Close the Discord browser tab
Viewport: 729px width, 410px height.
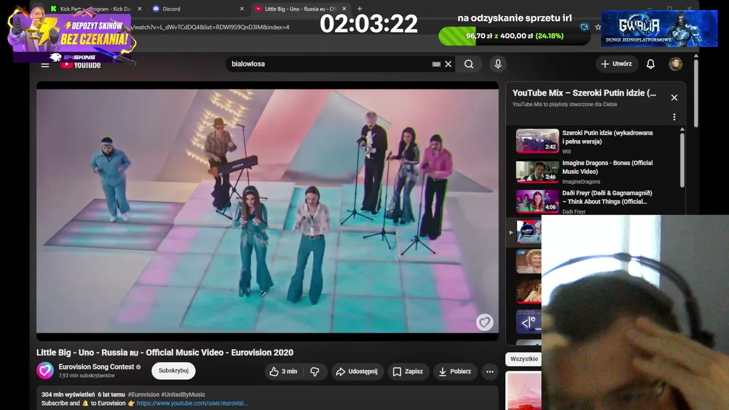pos(241,9)
